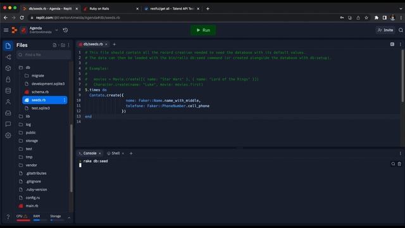Expand resource usage panel chevron

pyautogui.click(x=69, y=218)
